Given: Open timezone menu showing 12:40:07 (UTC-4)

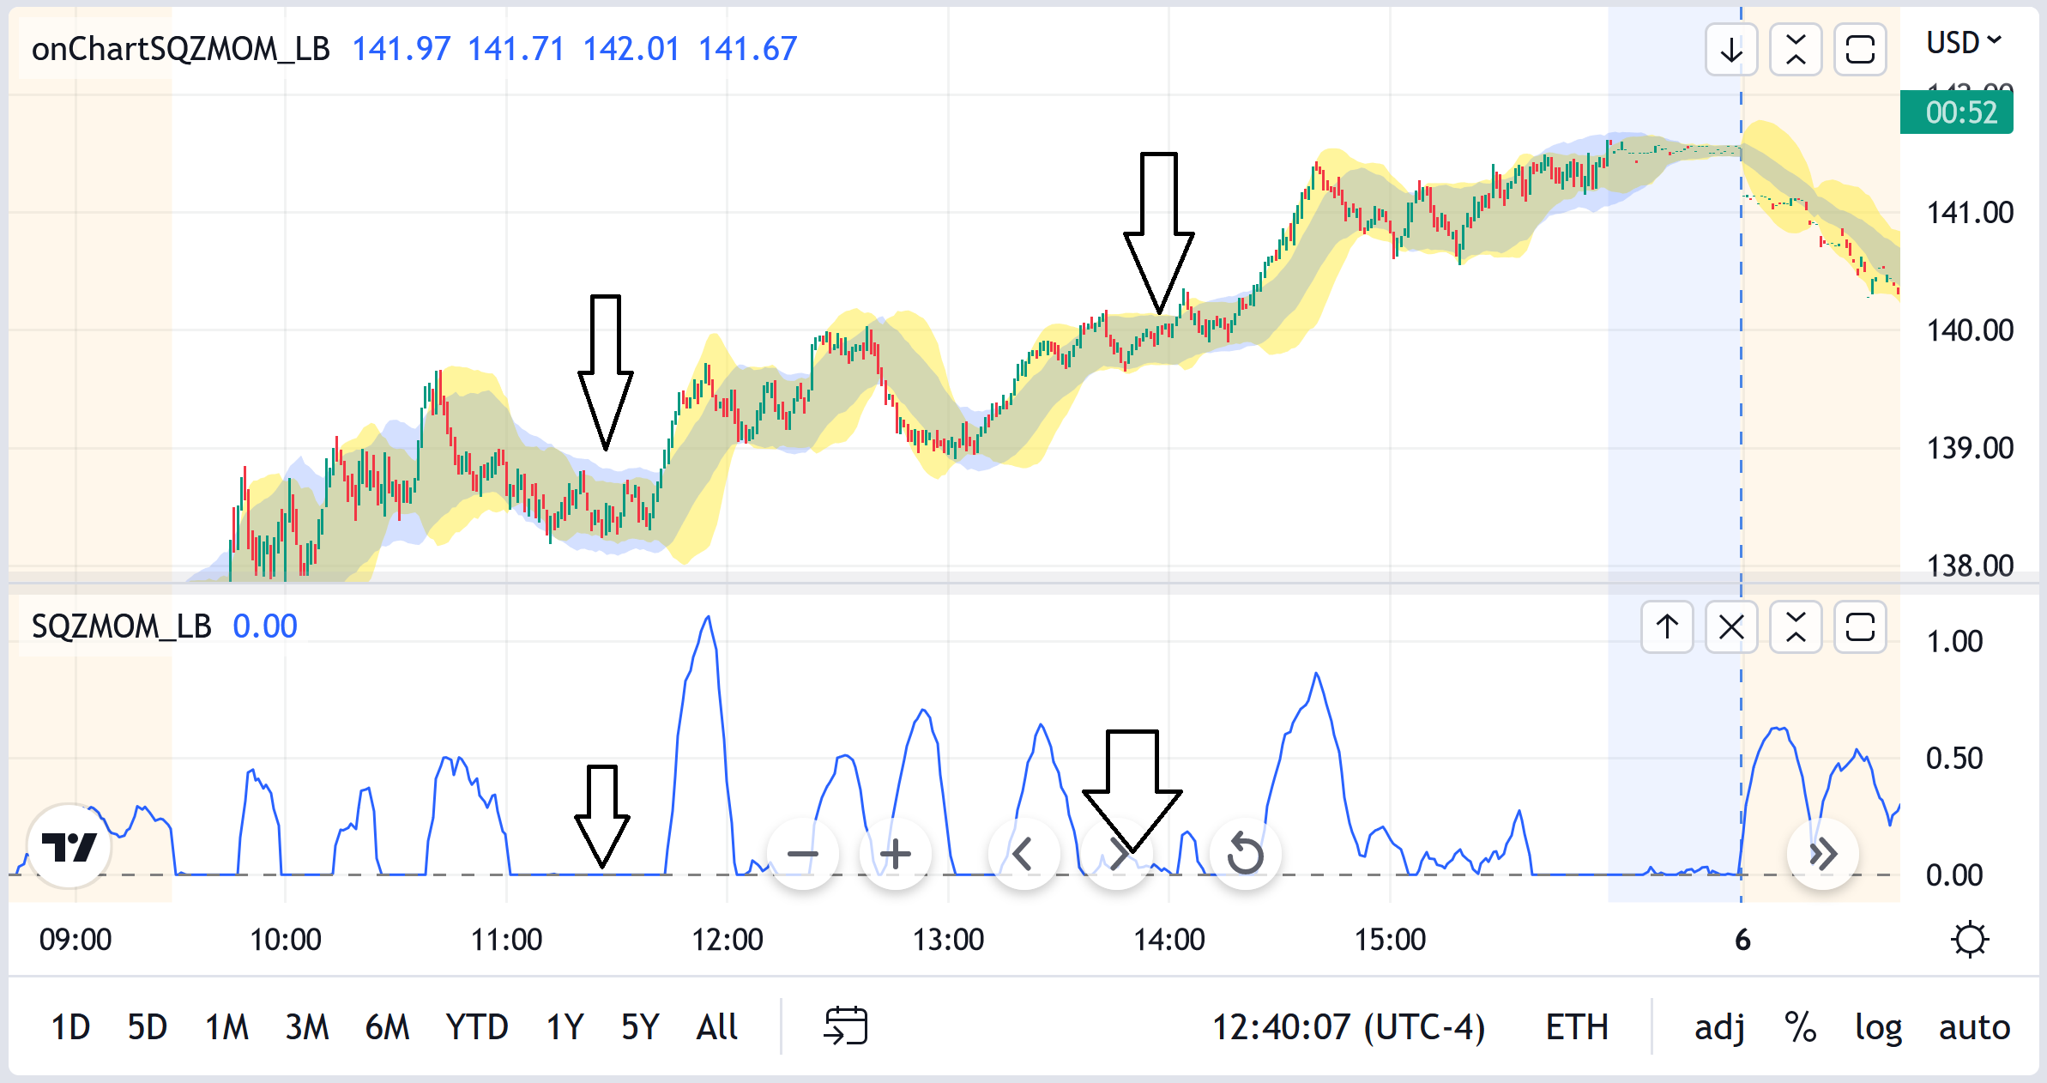Looking at the screenshot, I should point(1348,1026).
